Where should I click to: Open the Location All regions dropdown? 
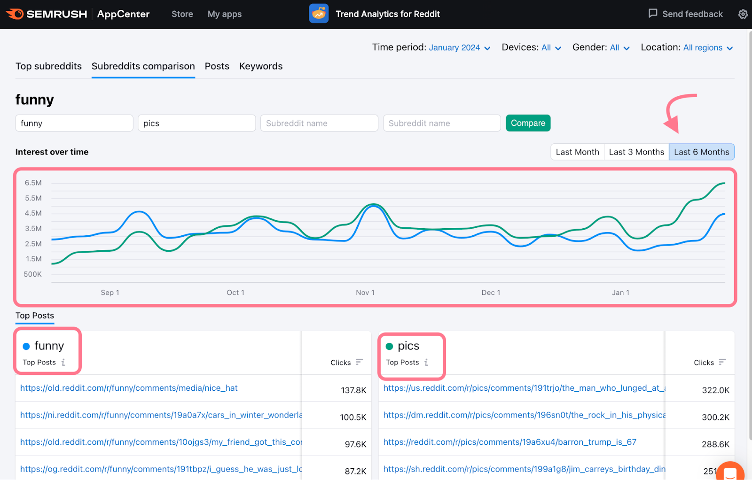pos(707,48)
